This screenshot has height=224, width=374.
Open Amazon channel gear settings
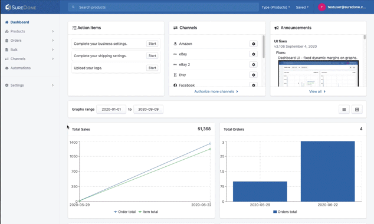[x=253, y=44]
